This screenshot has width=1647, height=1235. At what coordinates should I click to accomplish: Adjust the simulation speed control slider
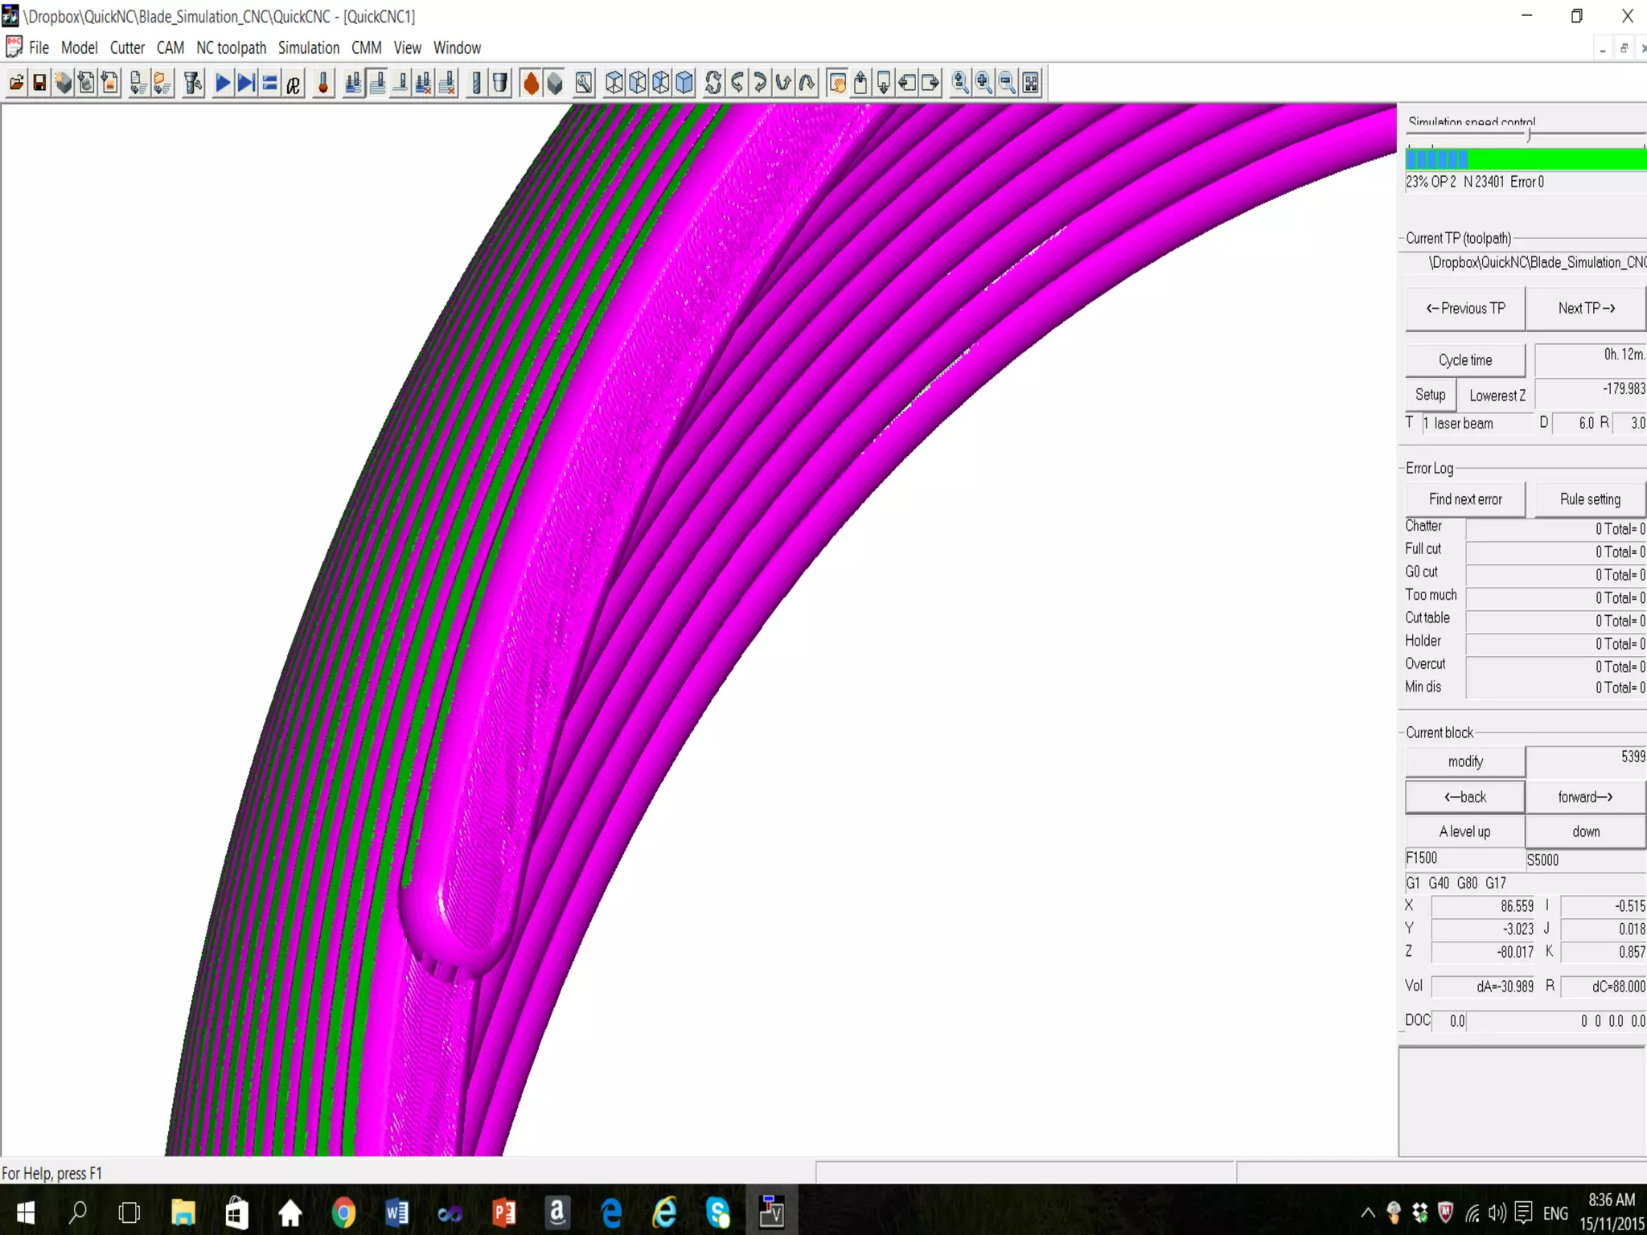tap(1528, 136)
